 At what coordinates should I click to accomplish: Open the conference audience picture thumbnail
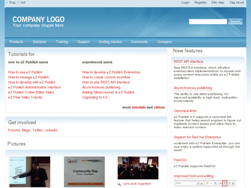click(138, 168)
